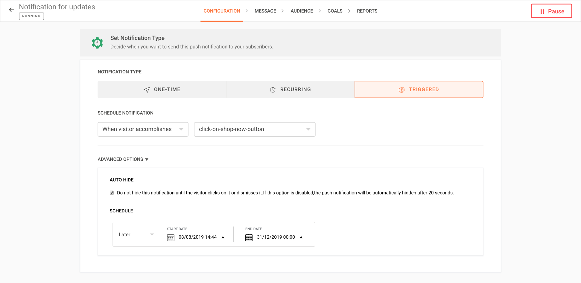Image resolution: width=581 pixels, height=283 pixels.
Task: Toggle the Auto Hide checkbox
Action: [112, 193]
